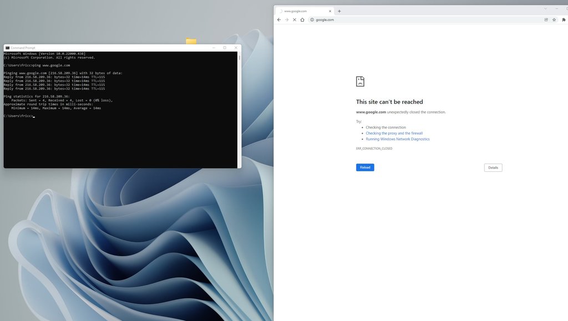Go back in the Chrome browser
Image resolution: width=568 pixels, height=321 pixels.
pos(279,20)
